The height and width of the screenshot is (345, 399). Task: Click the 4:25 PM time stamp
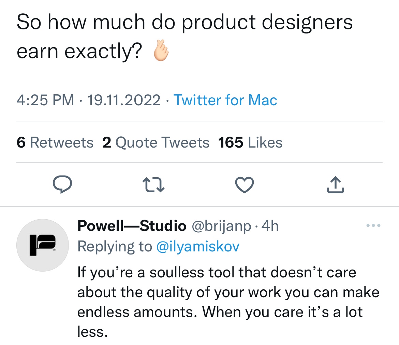(45, 100)
